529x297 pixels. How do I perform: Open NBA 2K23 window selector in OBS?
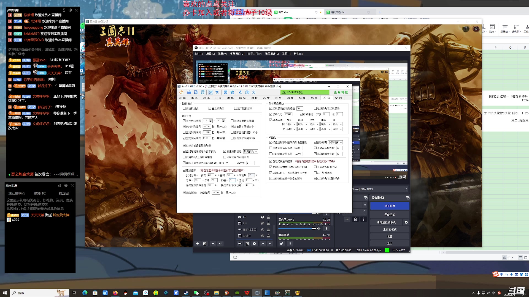(x=380, y=189)
